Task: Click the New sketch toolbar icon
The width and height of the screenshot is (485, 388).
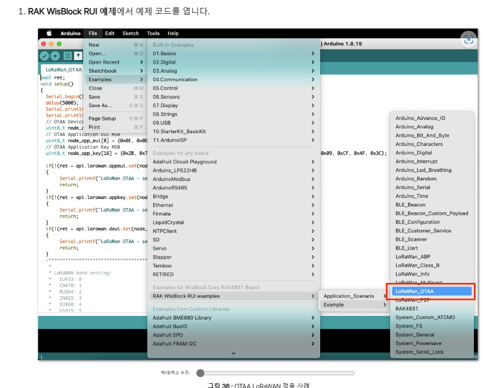Action: point(67,56)
